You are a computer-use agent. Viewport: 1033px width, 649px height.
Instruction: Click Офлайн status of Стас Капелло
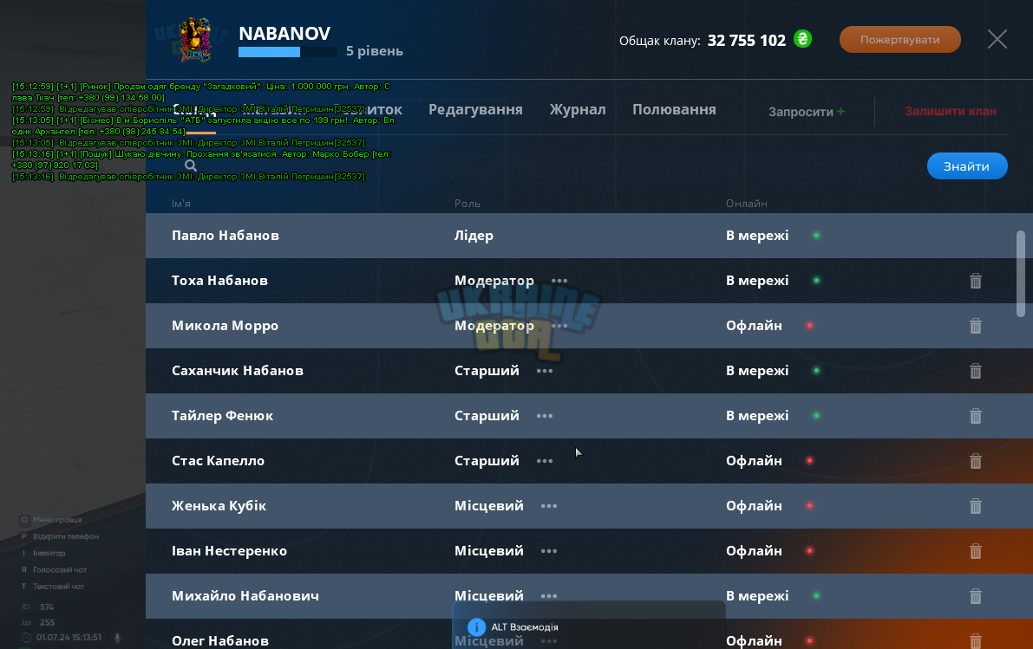pyautogui.click(x=754, y=461)
